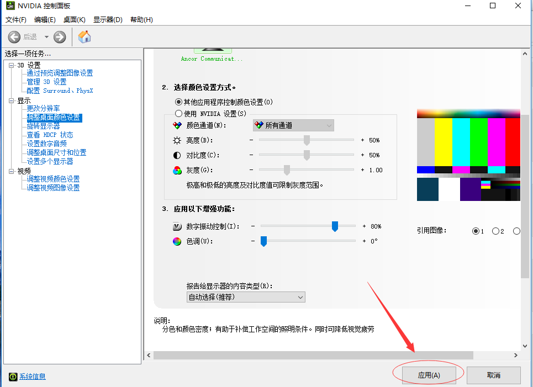This screenshot has height=387, width=533.
Task: Open the 自动选择(推荐) content type dropdown
Action: point(246,297)
